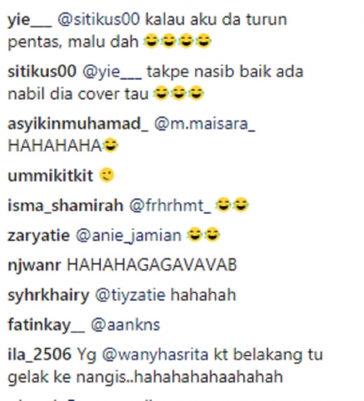Open syhrkhairy username link
The width and height of the screenshot is (364, 401).
48,296
